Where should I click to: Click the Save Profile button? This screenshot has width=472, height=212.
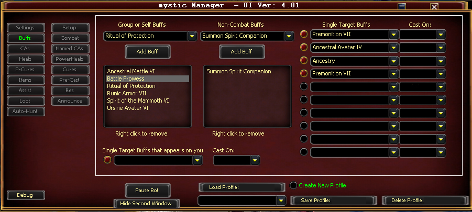click(334, 200)
